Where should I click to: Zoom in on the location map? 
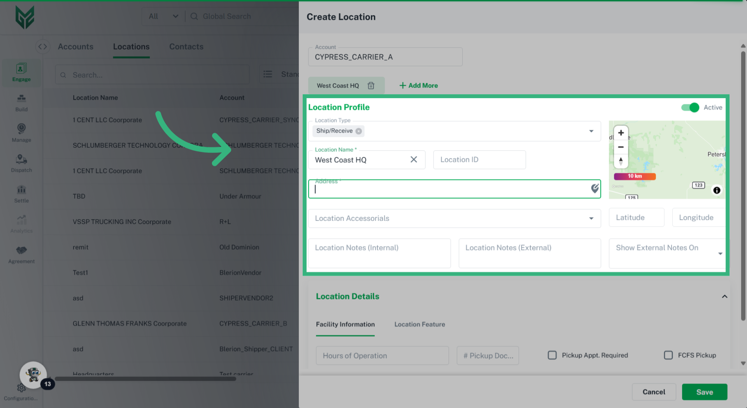click(621, 132)
